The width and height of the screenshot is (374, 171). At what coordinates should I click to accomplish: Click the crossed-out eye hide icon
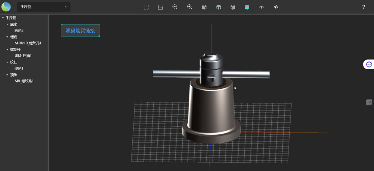(x=276, y=7)
